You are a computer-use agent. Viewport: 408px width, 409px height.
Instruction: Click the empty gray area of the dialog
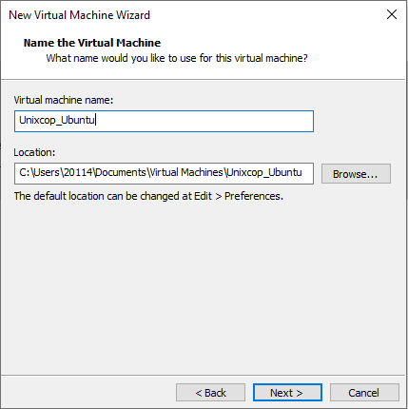point(203,285)
